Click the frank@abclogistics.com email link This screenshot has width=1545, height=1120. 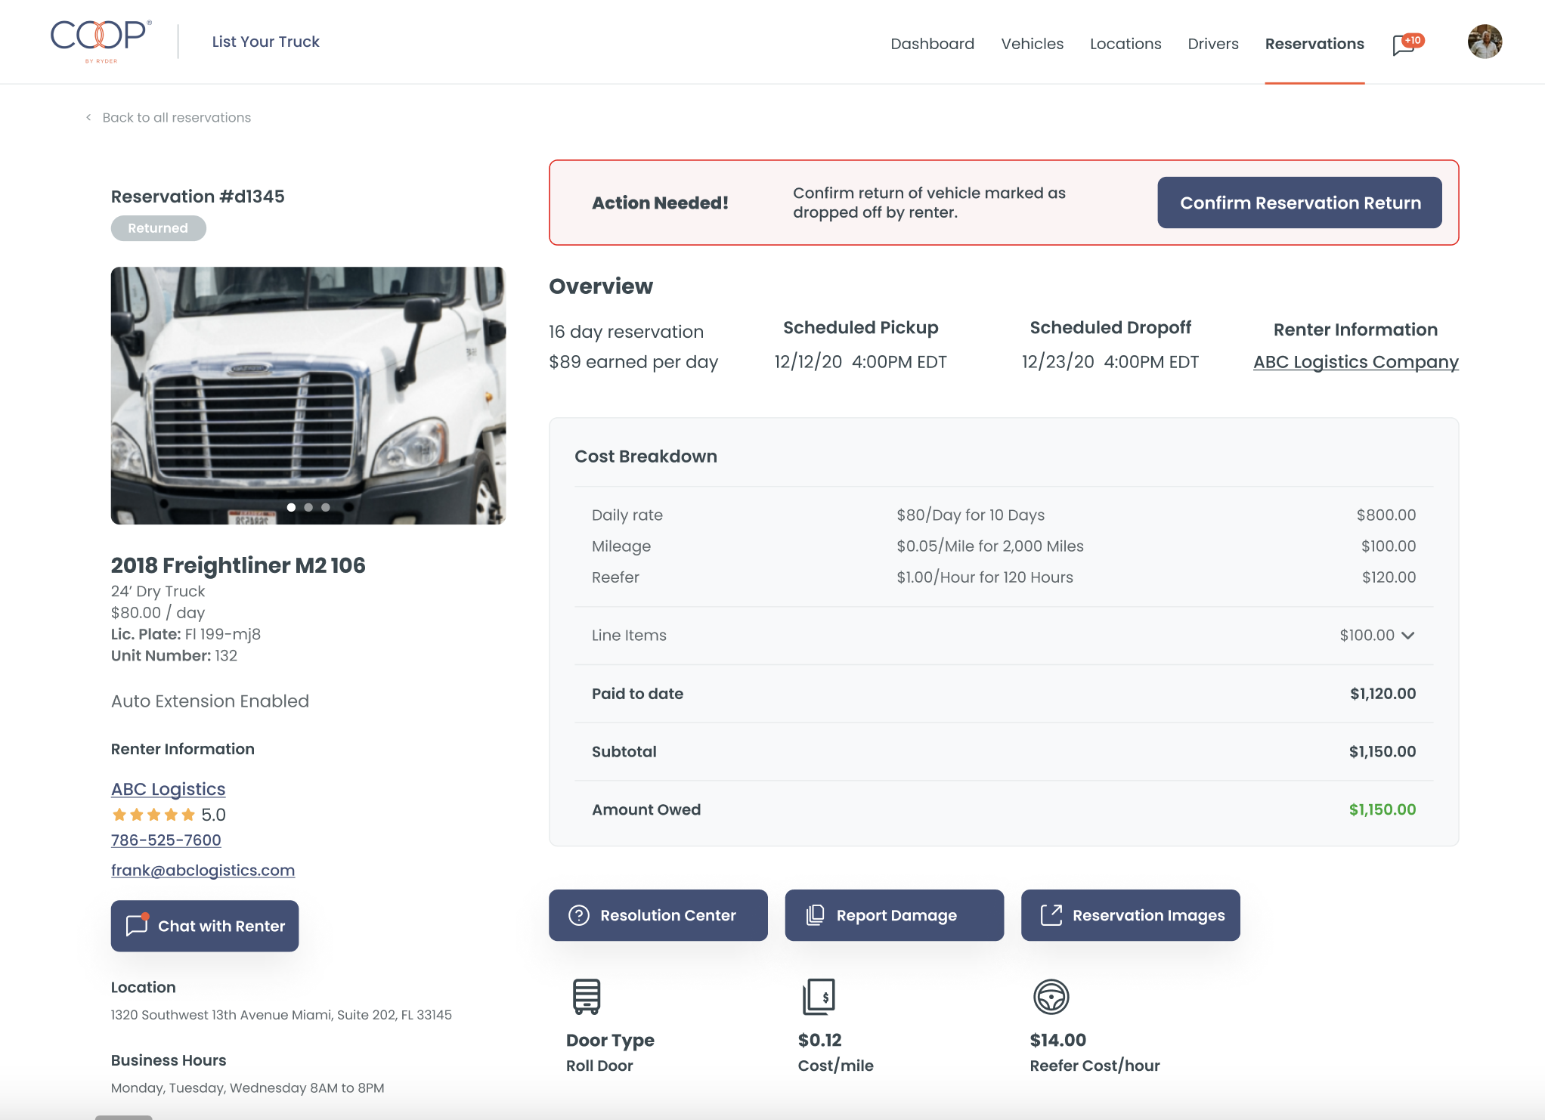tap(203, 870)
